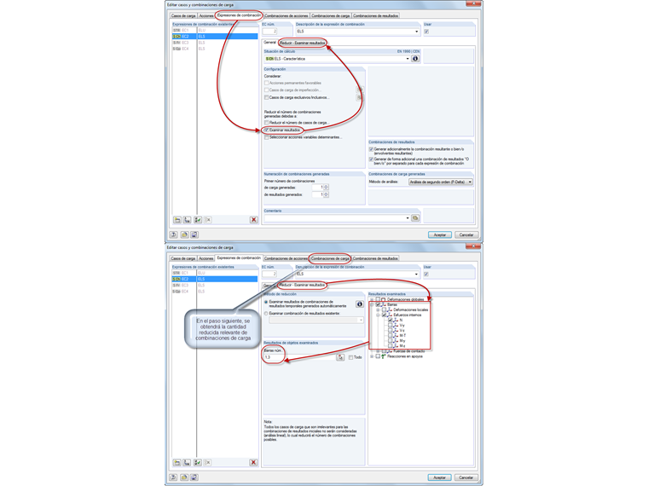Screen dimensions: 648x486
Task: Click the Reacciones en apoyos support icon
Action: pos(384,356)
